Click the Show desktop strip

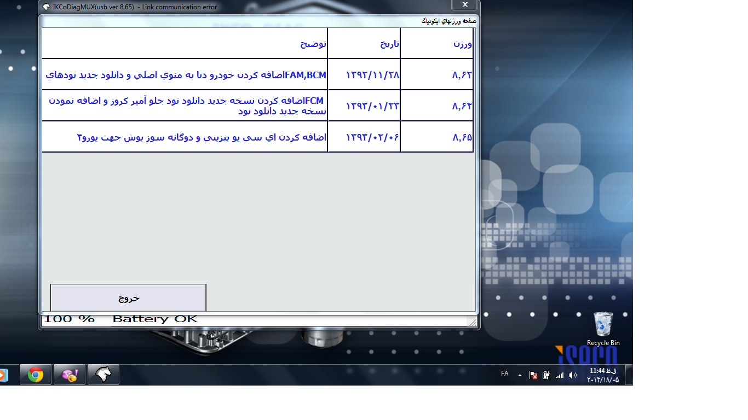coord(629,375)
